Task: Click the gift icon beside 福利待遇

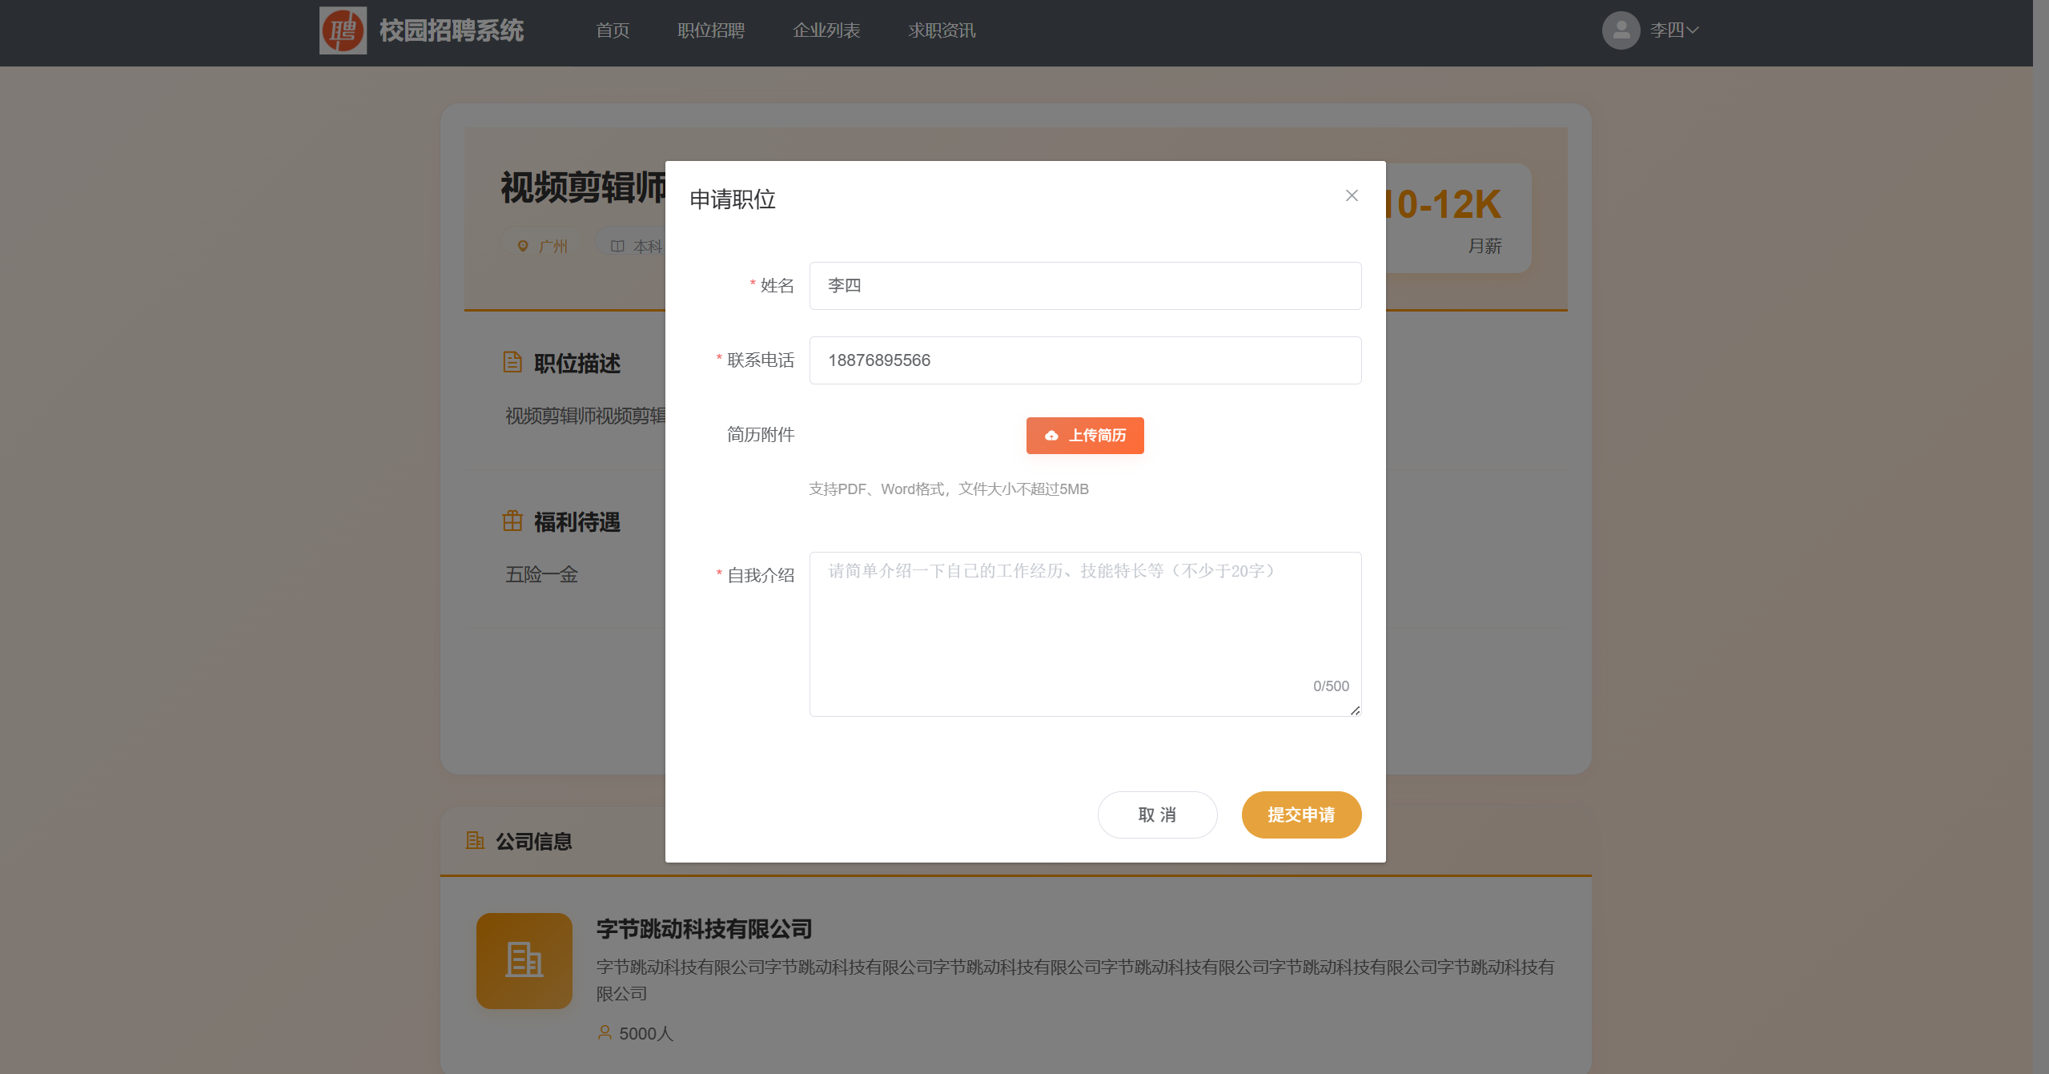Action: coord(512,521)
